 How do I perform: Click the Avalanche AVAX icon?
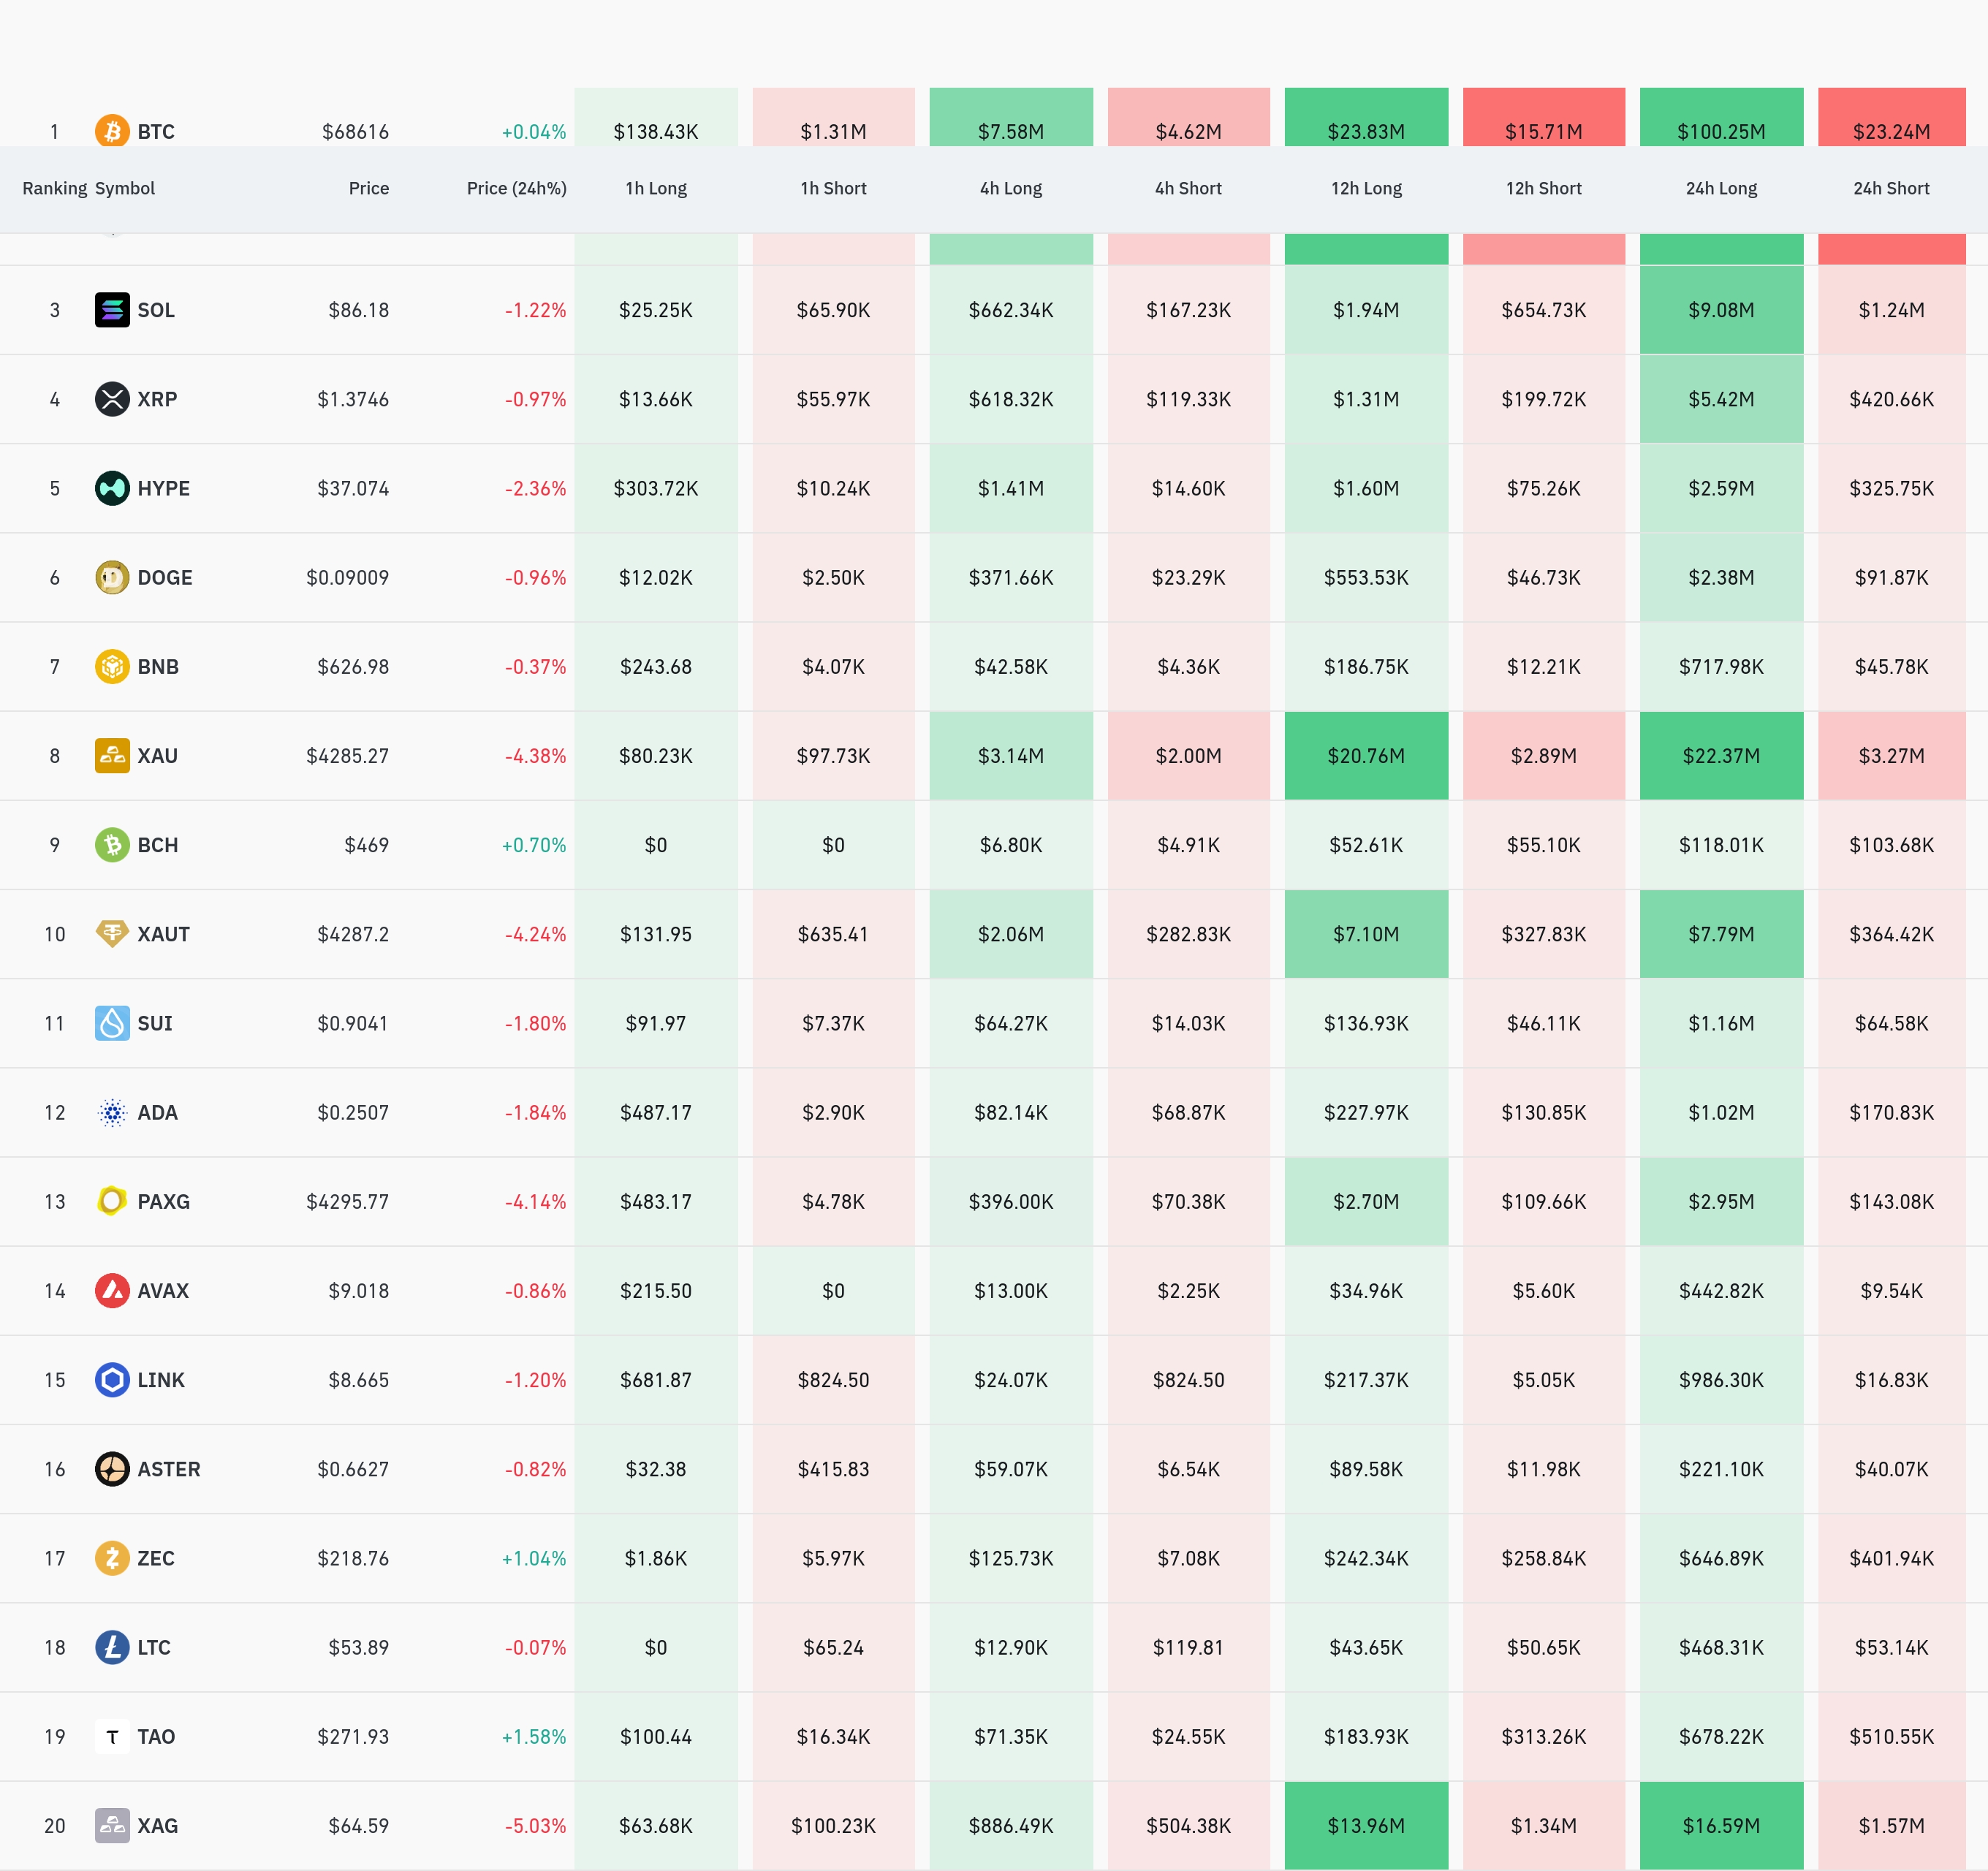click(x=112, y=1291)
